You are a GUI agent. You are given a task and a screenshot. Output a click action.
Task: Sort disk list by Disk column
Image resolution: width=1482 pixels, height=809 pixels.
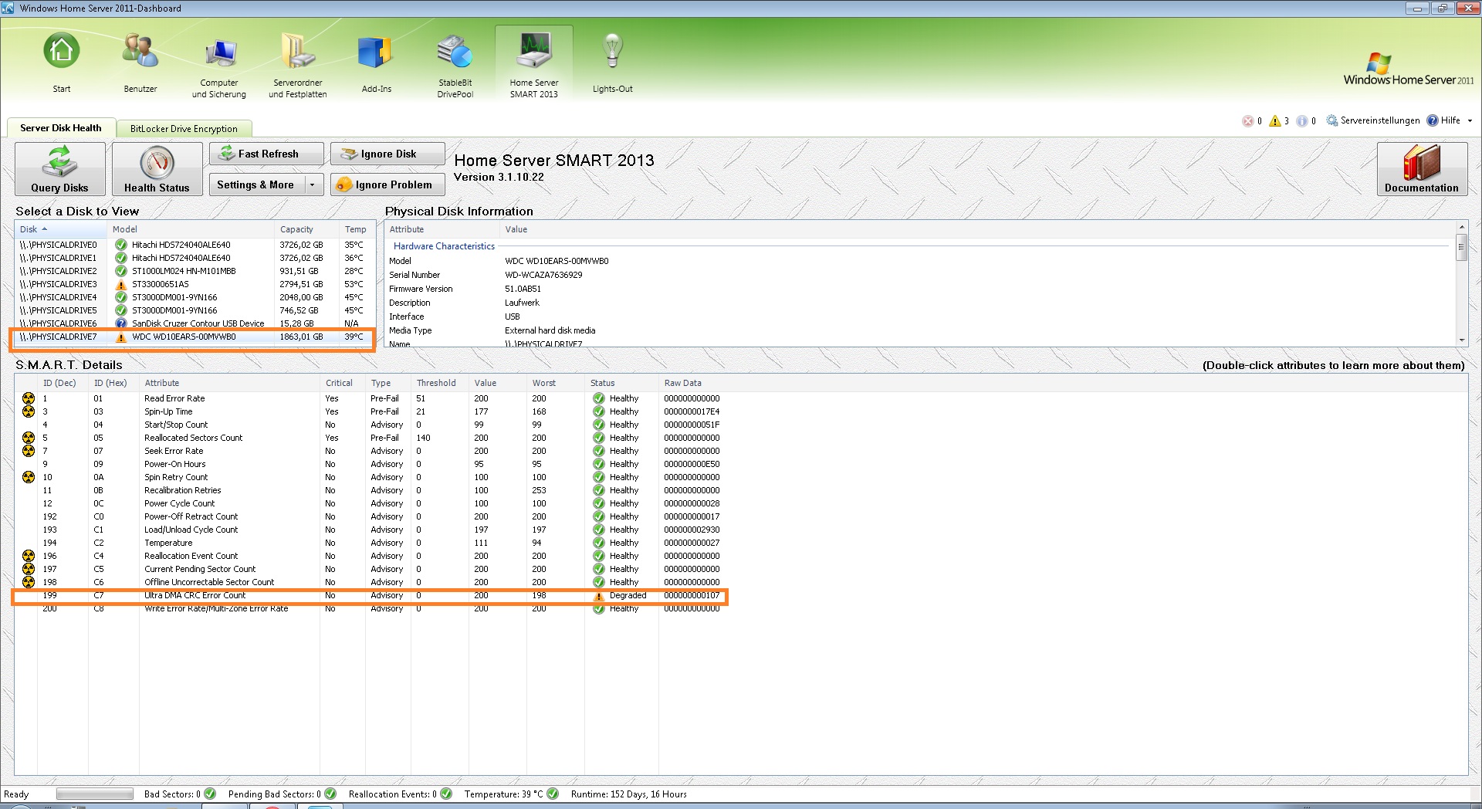coord(61,229)
